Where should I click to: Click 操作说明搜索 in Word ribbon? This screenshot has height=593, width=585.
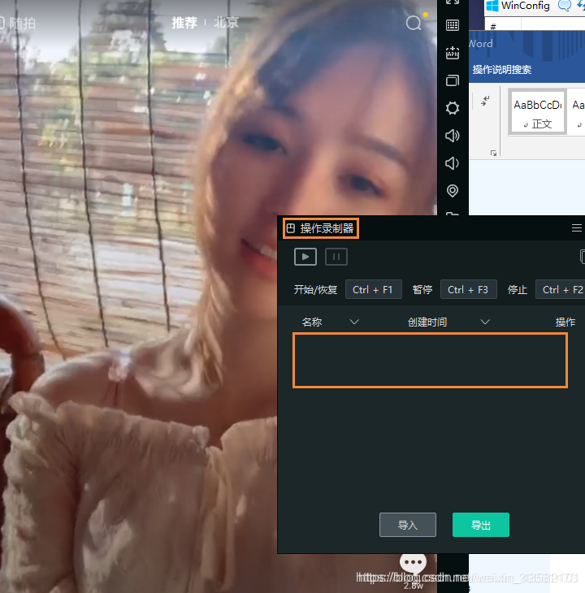point(502,70)
